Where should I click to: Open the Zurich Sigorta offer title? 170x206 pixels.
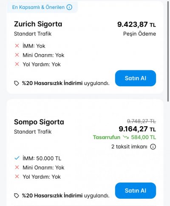[x=38, y=24]
